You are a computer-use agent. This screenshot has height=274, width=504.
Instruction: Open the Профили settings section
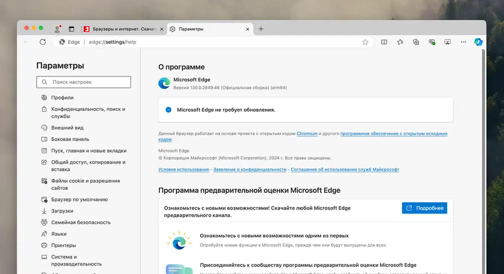[x=62, y=97]
